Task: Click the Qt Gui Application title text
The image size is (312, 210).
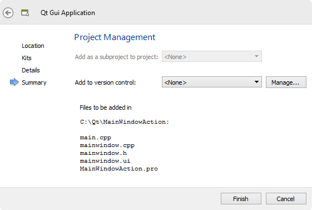Action: click(68, 13)
